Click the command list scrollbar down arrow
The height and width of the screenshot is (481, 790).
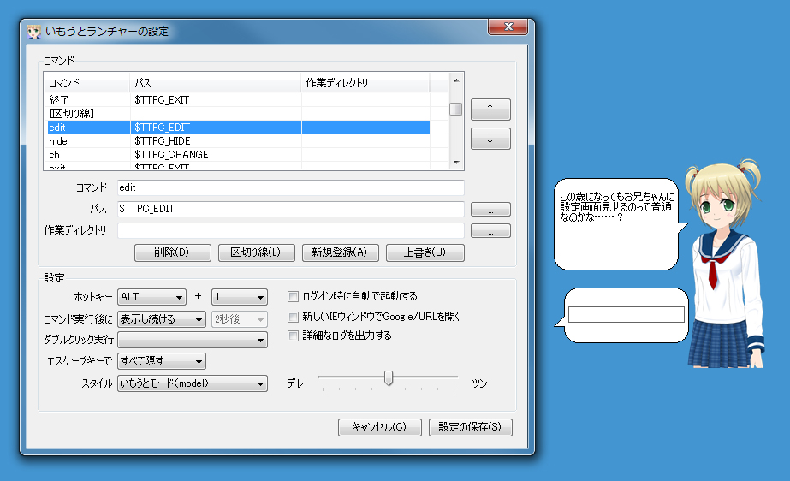456,162
